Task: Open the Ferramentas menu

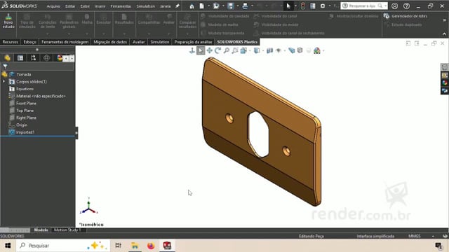Action: [121, 6]
